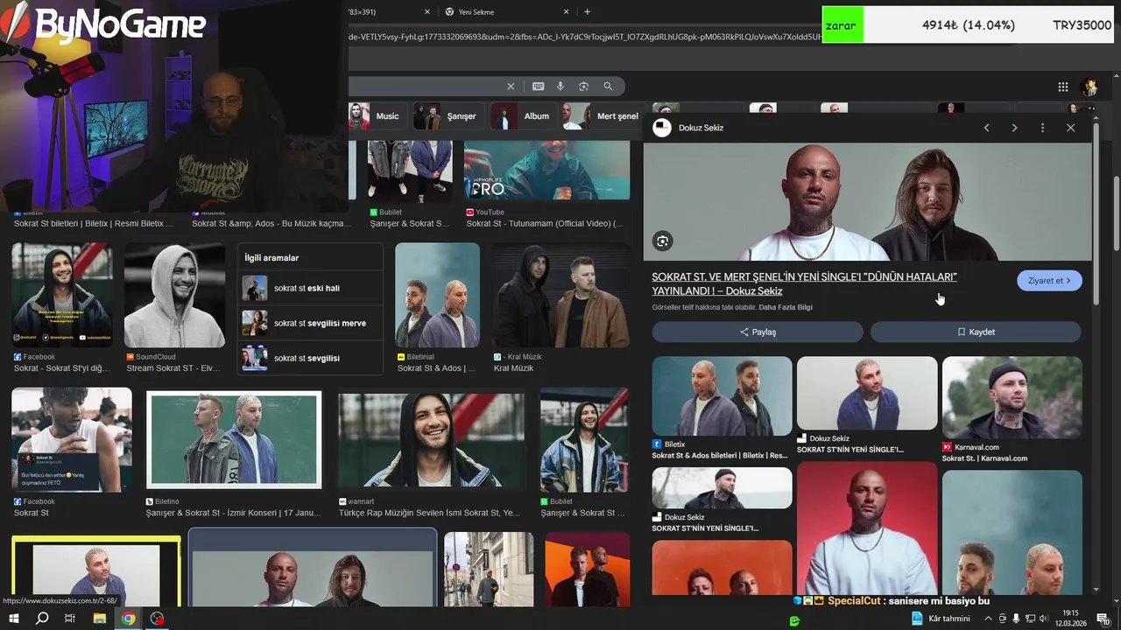
Task: Click the Sokrat St biletleri | Biletix caption
Action: 94,223
